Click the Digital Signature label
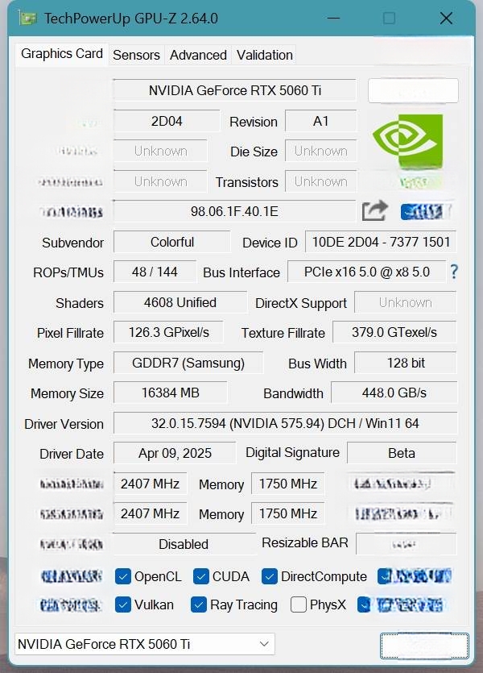The height and width of the screenshot is (673, 483). tap(292, 453)
